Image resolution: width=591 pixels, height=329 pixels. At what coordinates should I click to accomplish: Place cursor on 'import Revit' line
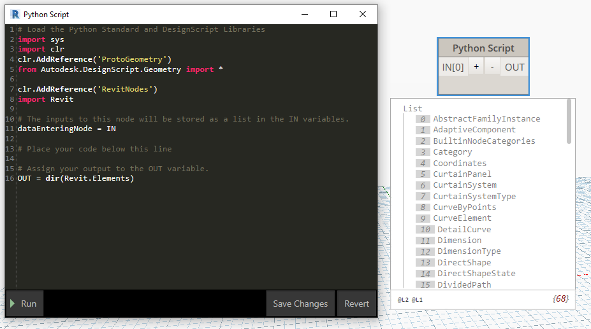tap(46, 99)
